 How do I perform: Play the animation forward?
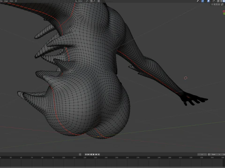click(93, 154)
